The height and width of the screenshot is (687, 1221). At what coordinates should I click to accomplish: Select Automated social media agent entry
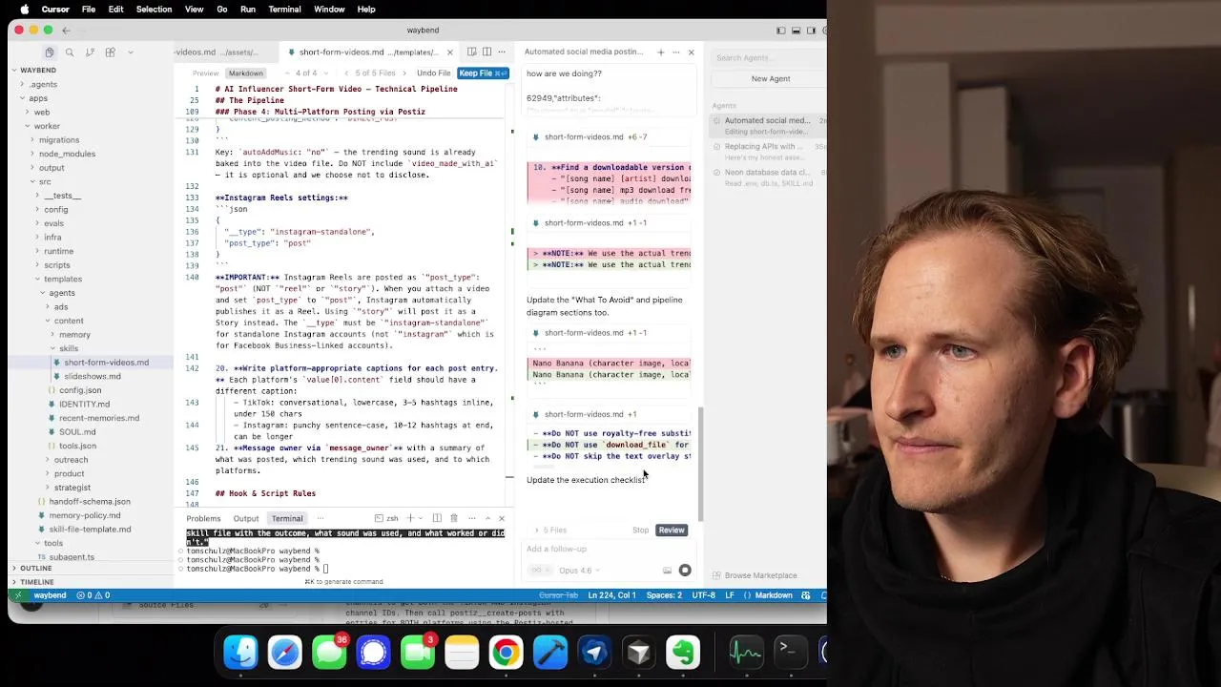coord(768,126)
